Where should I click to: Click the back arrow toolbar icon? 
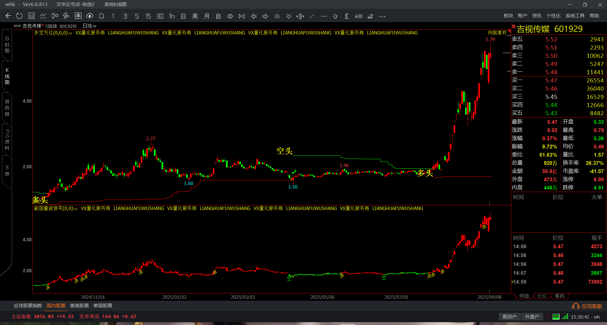pos(8,16)
